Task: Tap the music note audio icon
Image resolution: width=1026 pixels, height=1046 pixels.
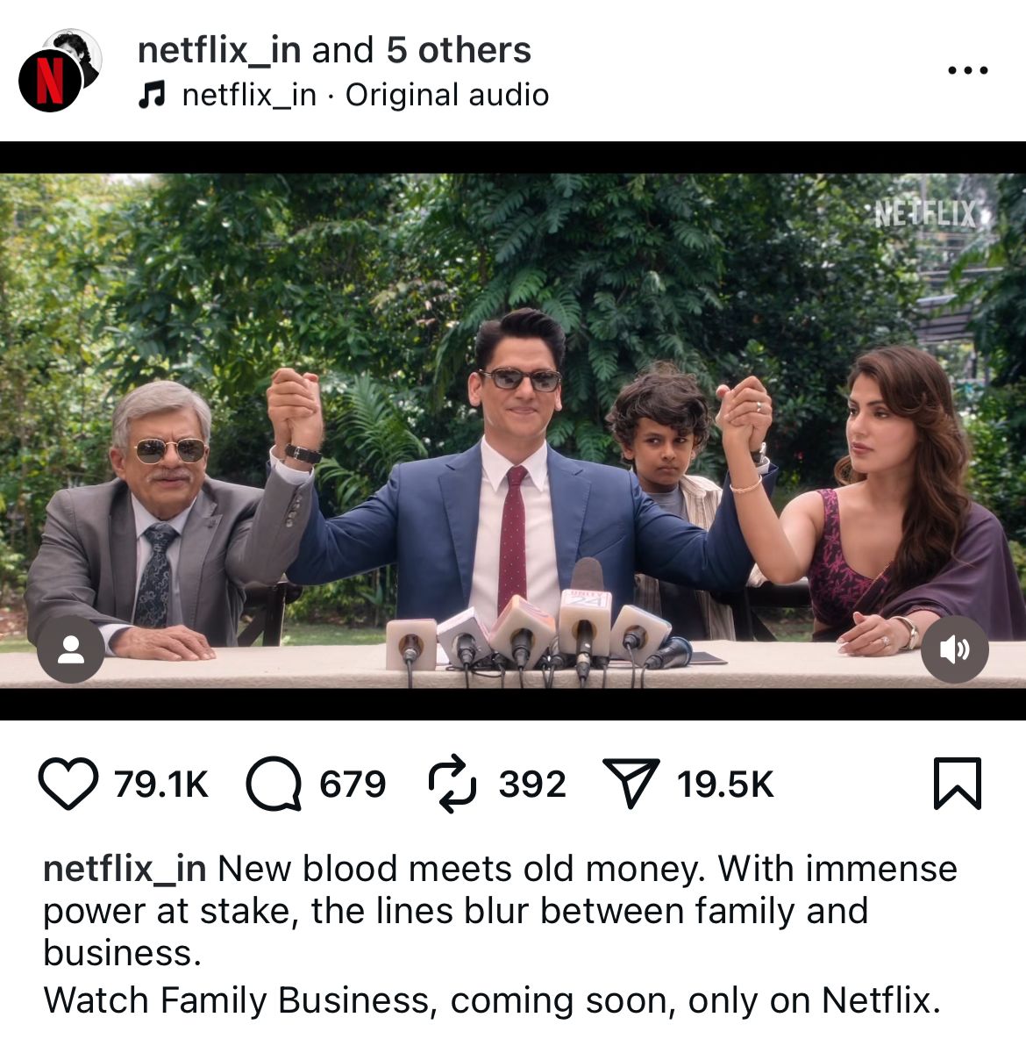Action: pyautogui.click(x=152, y=95)
